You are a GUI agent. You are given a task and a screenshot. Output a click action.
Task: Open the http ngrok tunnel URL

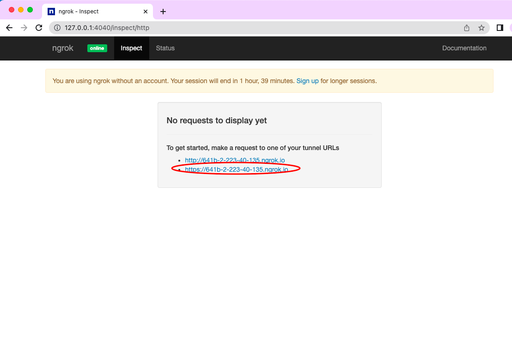(235, 160)
